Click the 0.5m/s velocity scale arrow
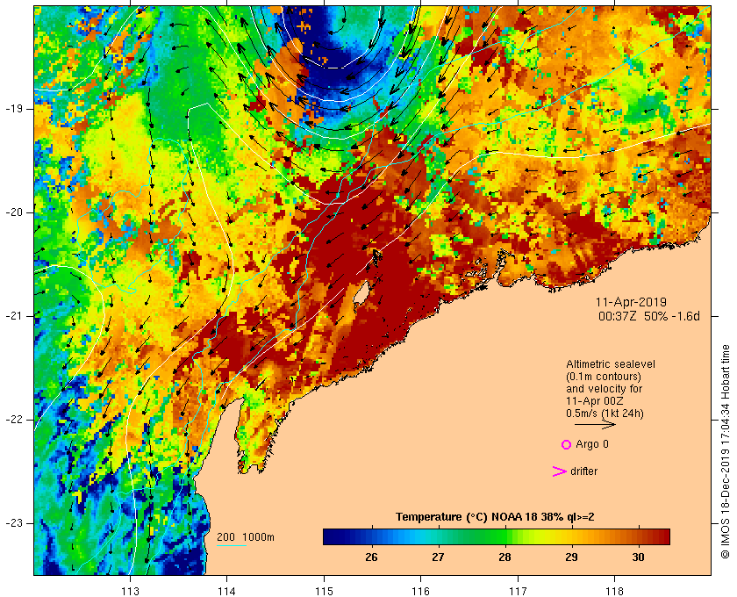The image size is (737, 597). coord(595,424)
